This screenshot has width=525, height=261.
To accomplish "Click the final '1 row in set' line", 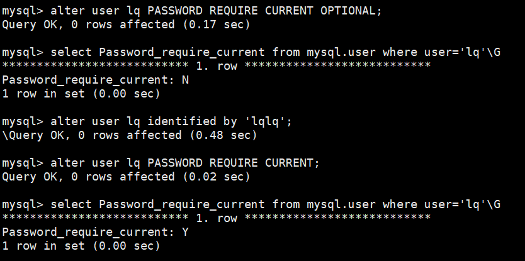I will point(81,247).
